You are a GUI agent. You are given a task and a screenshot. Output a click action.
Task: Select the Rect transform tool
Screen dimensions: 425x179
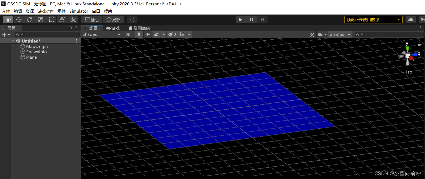[51, 20]
